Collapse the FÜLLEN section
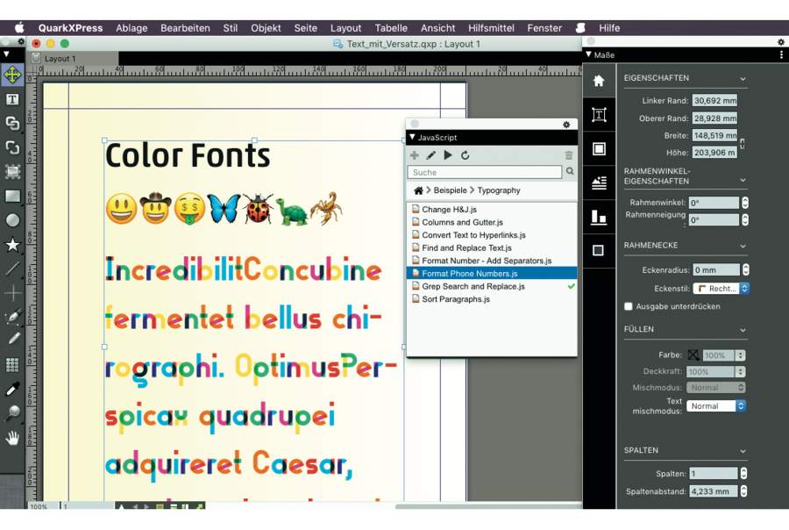Screen dimensions: 789x530 743,330
